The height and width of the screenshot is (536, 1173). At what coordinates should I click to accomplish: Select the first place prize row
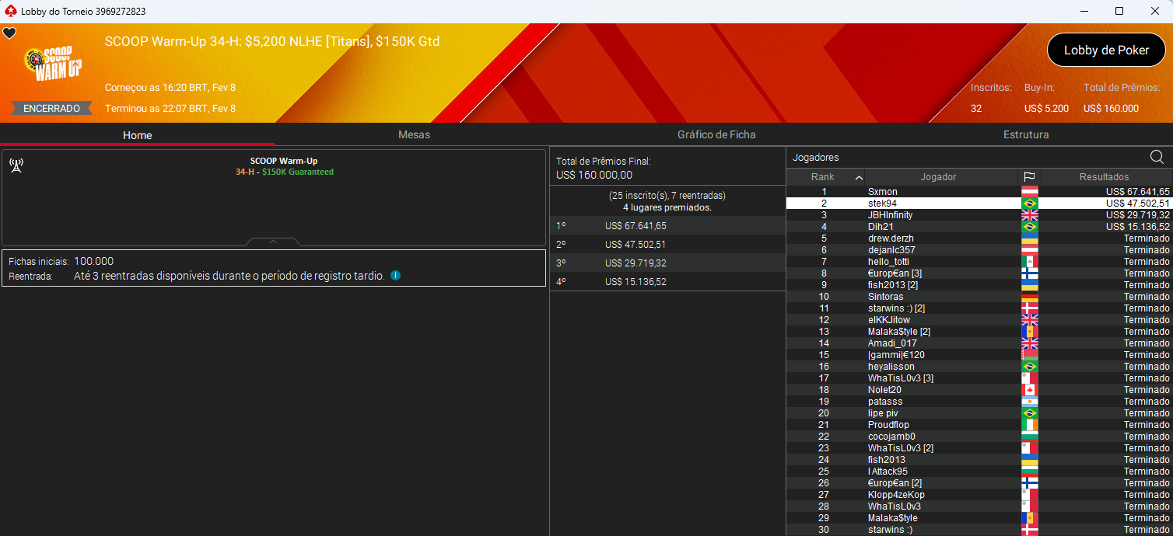click(667, 226)
